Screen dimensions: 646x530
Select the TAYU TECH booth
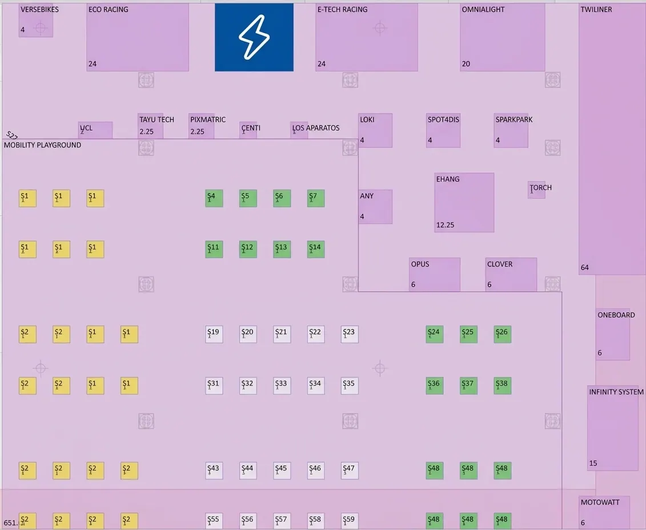pyautogui.click(x=150, y=126)
